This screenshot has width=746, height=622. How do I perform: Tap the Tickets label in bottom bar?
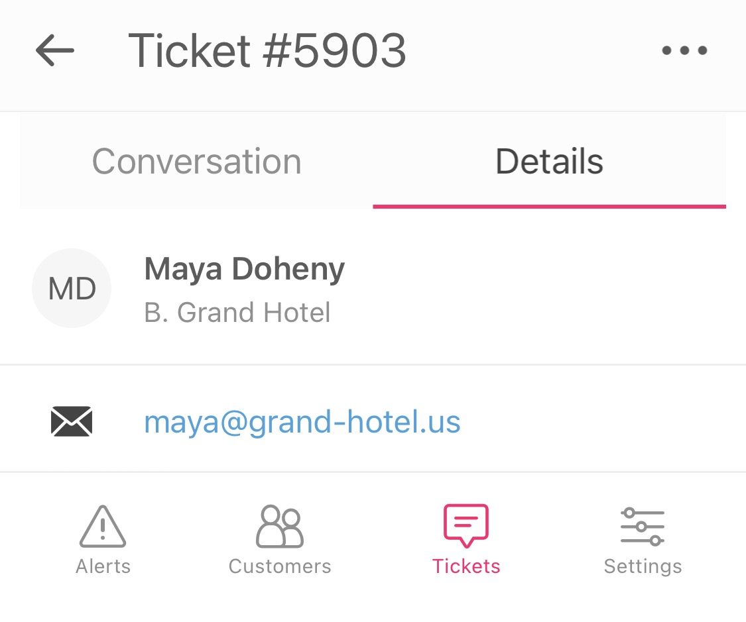coord(466,566)
